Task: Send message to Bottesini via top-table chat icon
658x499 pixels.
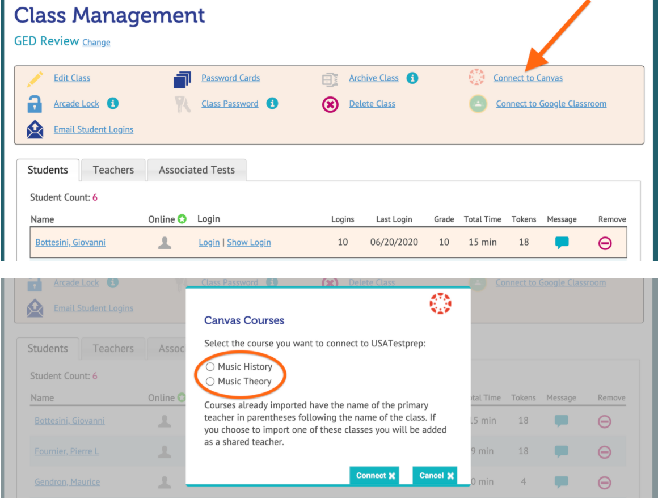Action: [x=562, y=242]
